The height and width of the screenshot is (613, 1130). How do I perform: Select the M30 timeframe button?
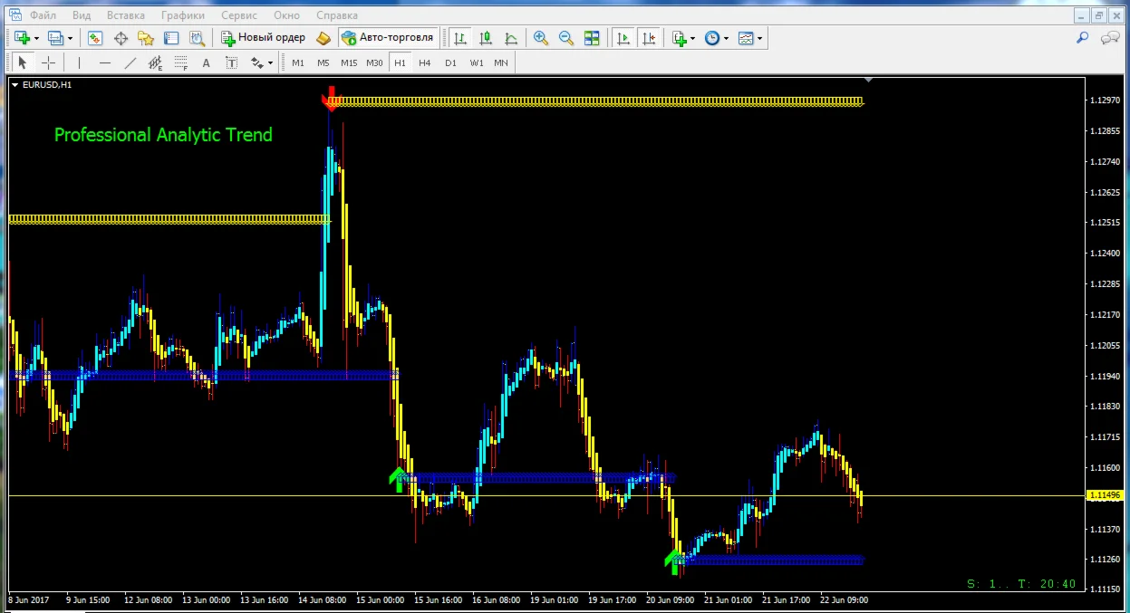pyautogui.click(x=374, y=62)
